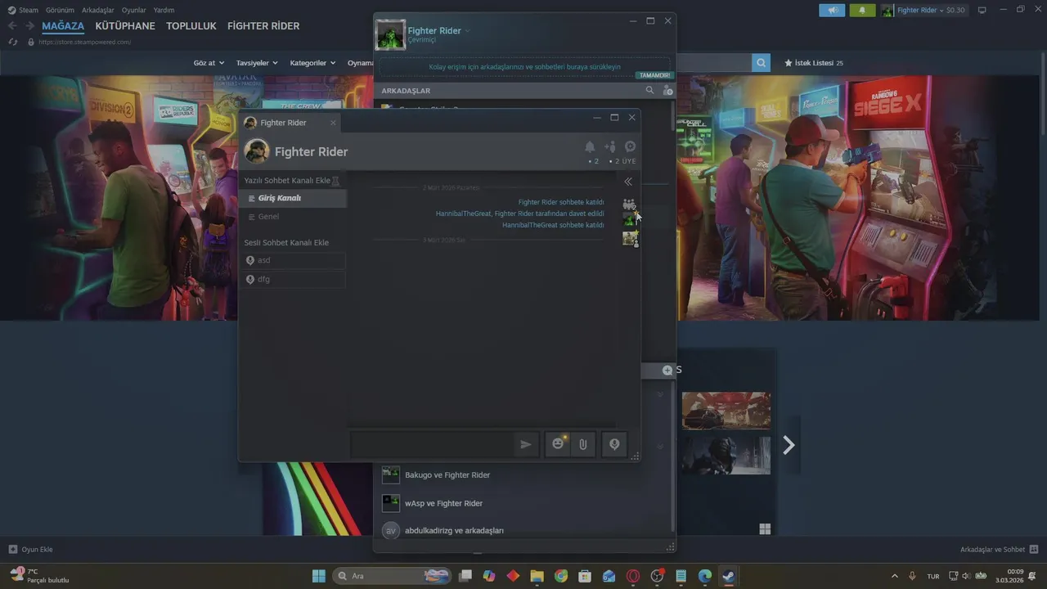The height and width of the screenshot is (589, 1047).
Task: Search friends with magnifier in friends list
Action: [649, 91]
